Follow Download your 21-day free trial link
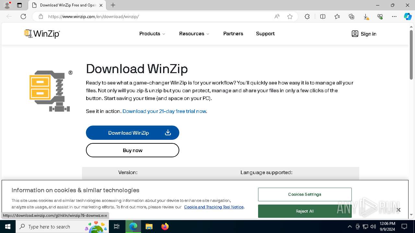This screenshot has width=415, height=233. tap(164, 111)
